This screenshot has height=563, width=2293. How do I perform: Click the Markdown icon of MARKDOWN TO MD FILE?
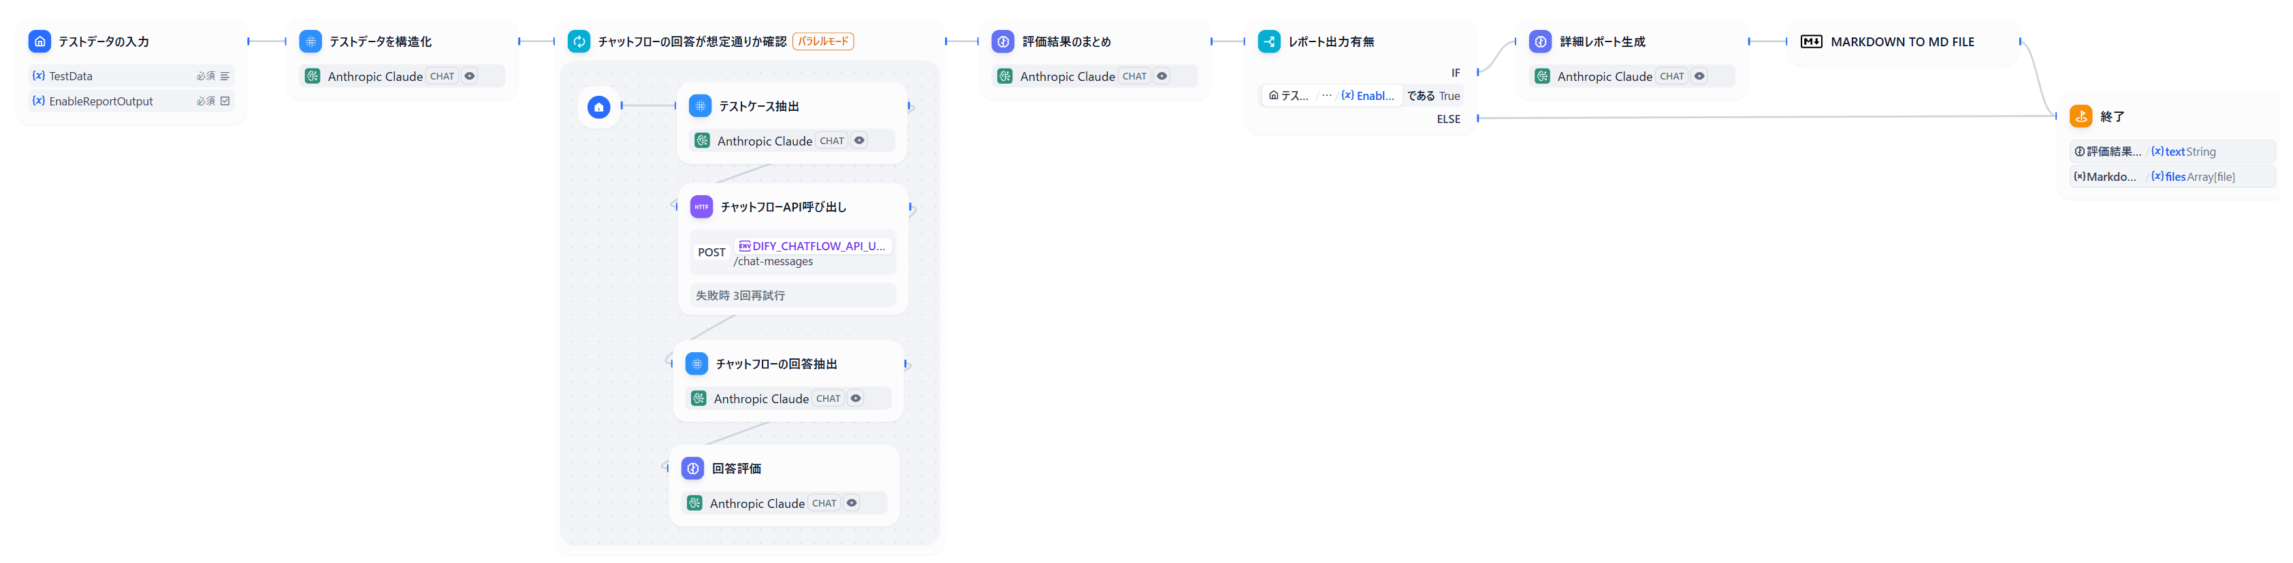pos(1812,41)
